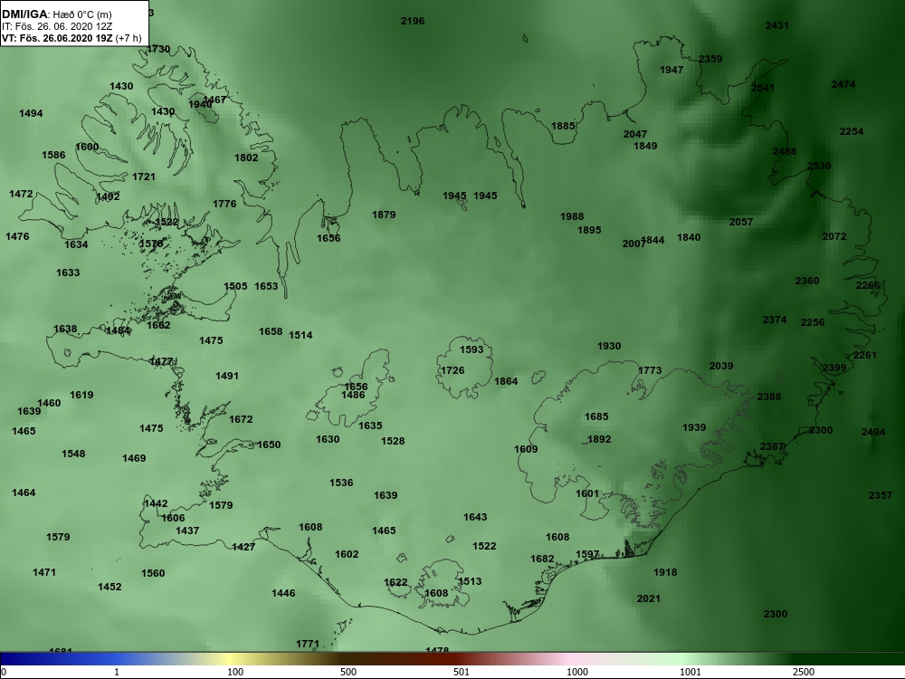The width and height of the screenshot is (905, 679).
Task: Click the map value 2196
Action: pyautogui.click(x=413, y=21)
